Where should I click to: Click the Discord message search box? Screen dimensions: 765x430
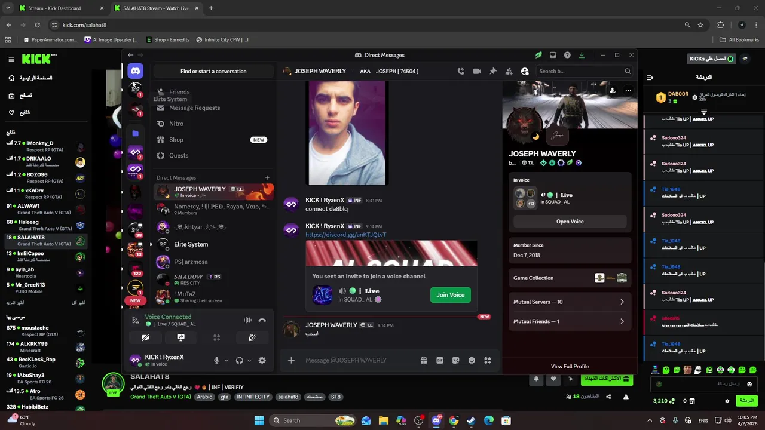(x=584, y=71)
